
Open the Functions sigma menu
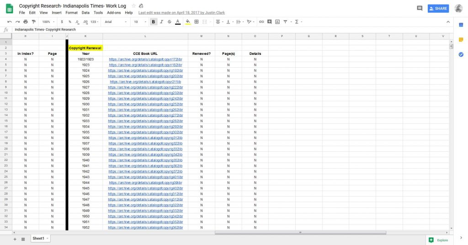point(298,22)
